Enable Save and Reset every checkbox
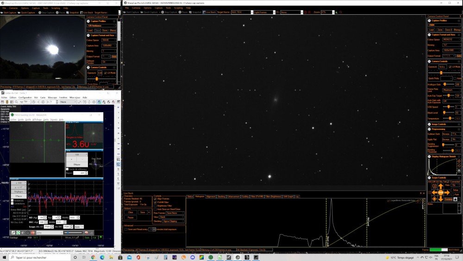 click(x=126, y=229)
